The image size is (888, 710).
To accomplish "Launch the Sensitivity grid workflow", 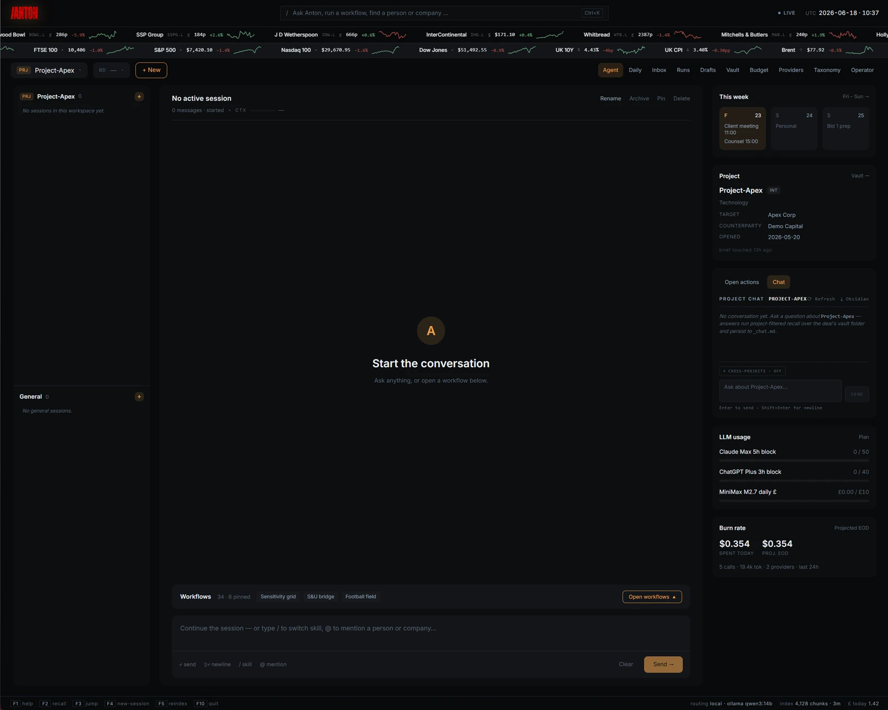I will (278, 597).
